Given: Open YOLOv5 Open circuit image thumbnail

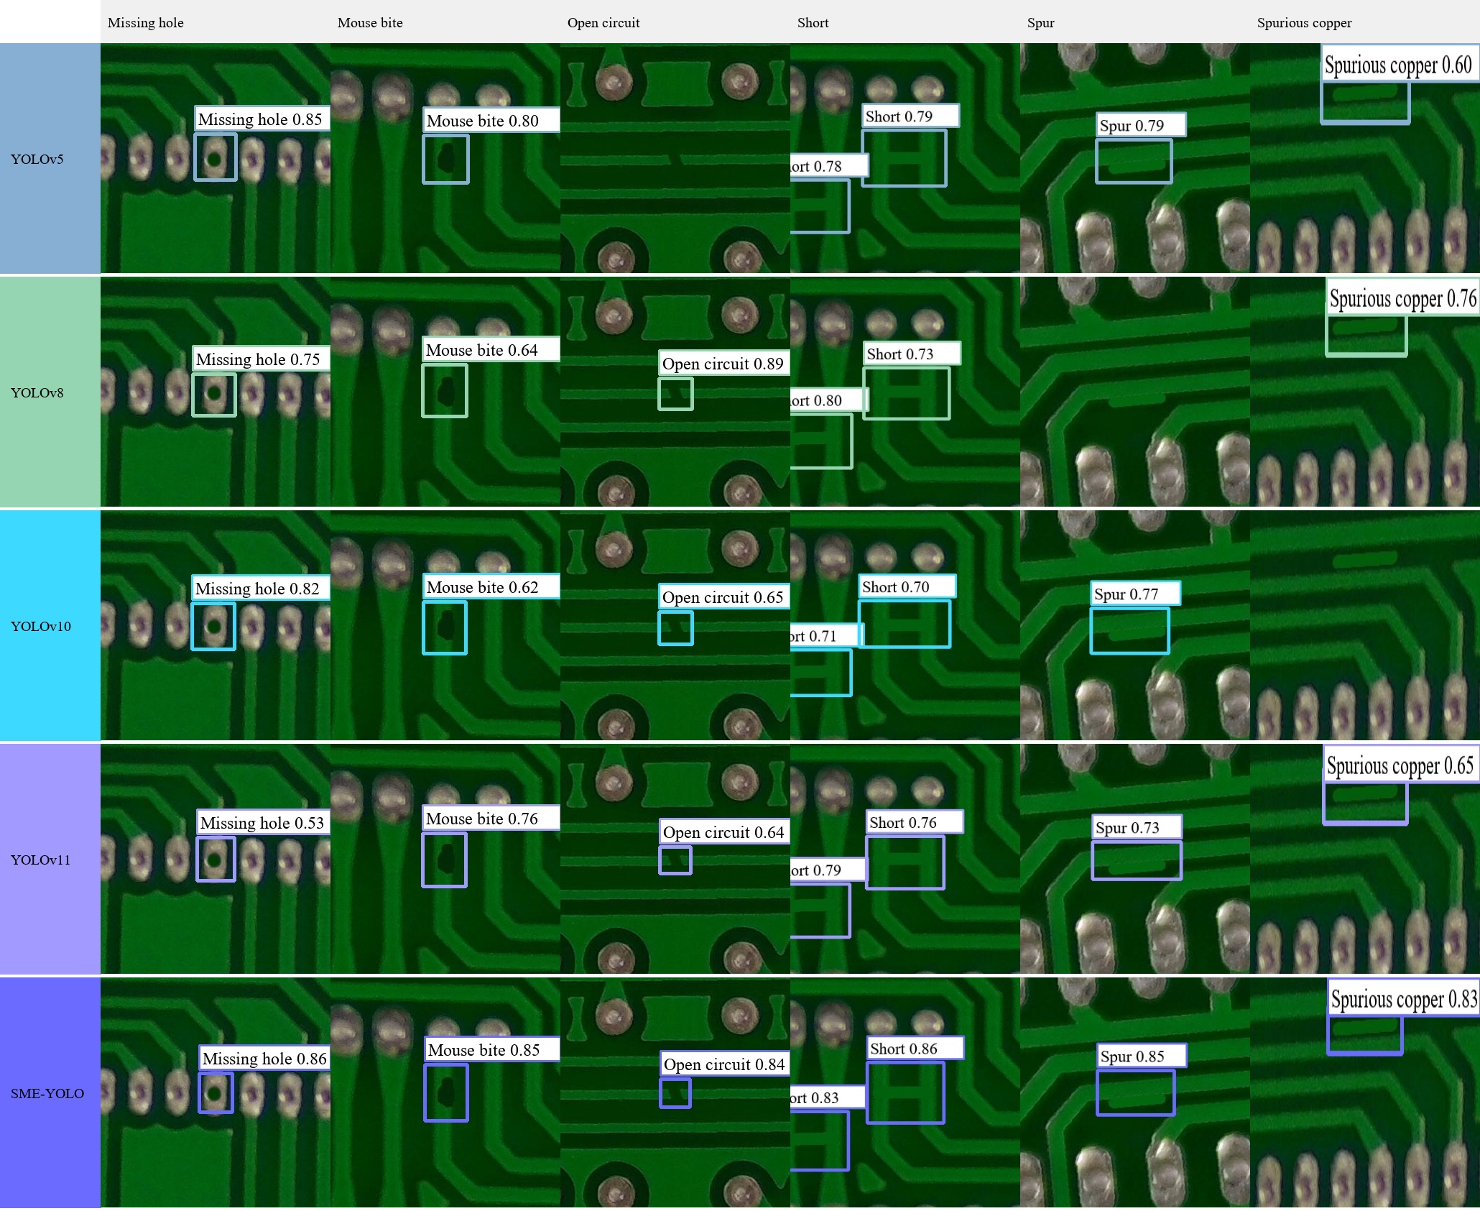Looking at the screenshot, I should [675, 159].
